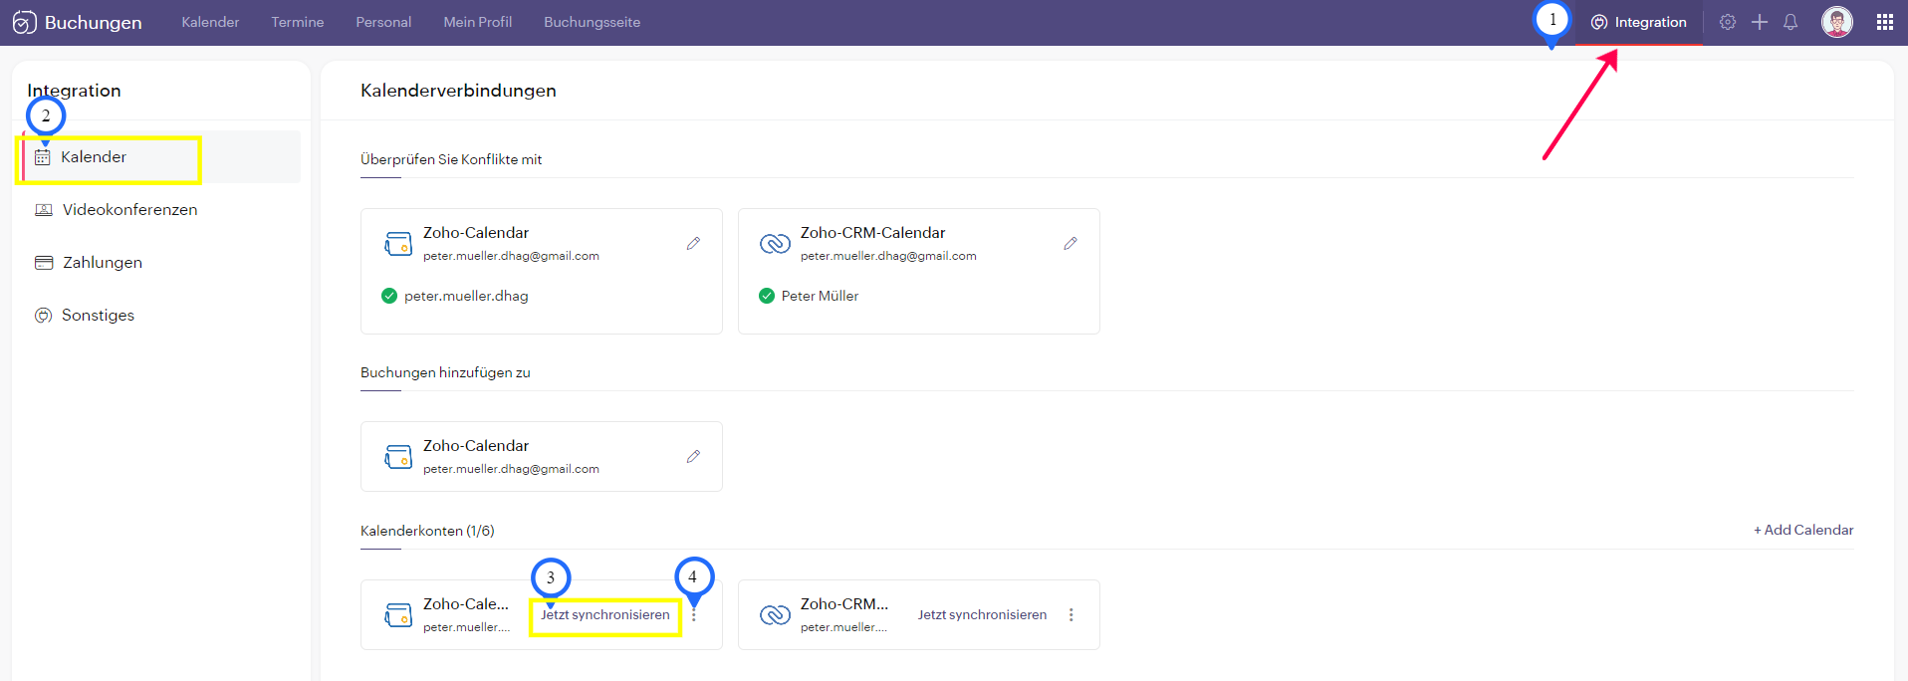
Task: Click the Zoho-CRM-Calendar link icon in conflicts
Action: click(775, 244)
